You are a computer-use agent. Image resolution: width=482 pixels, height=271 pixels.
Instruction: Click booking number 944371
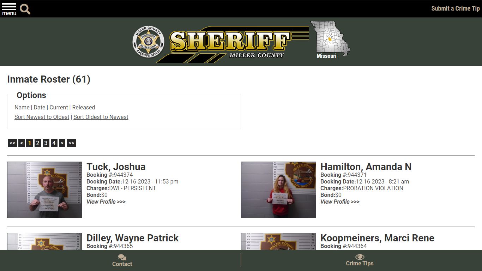click(x=357, y=175)
